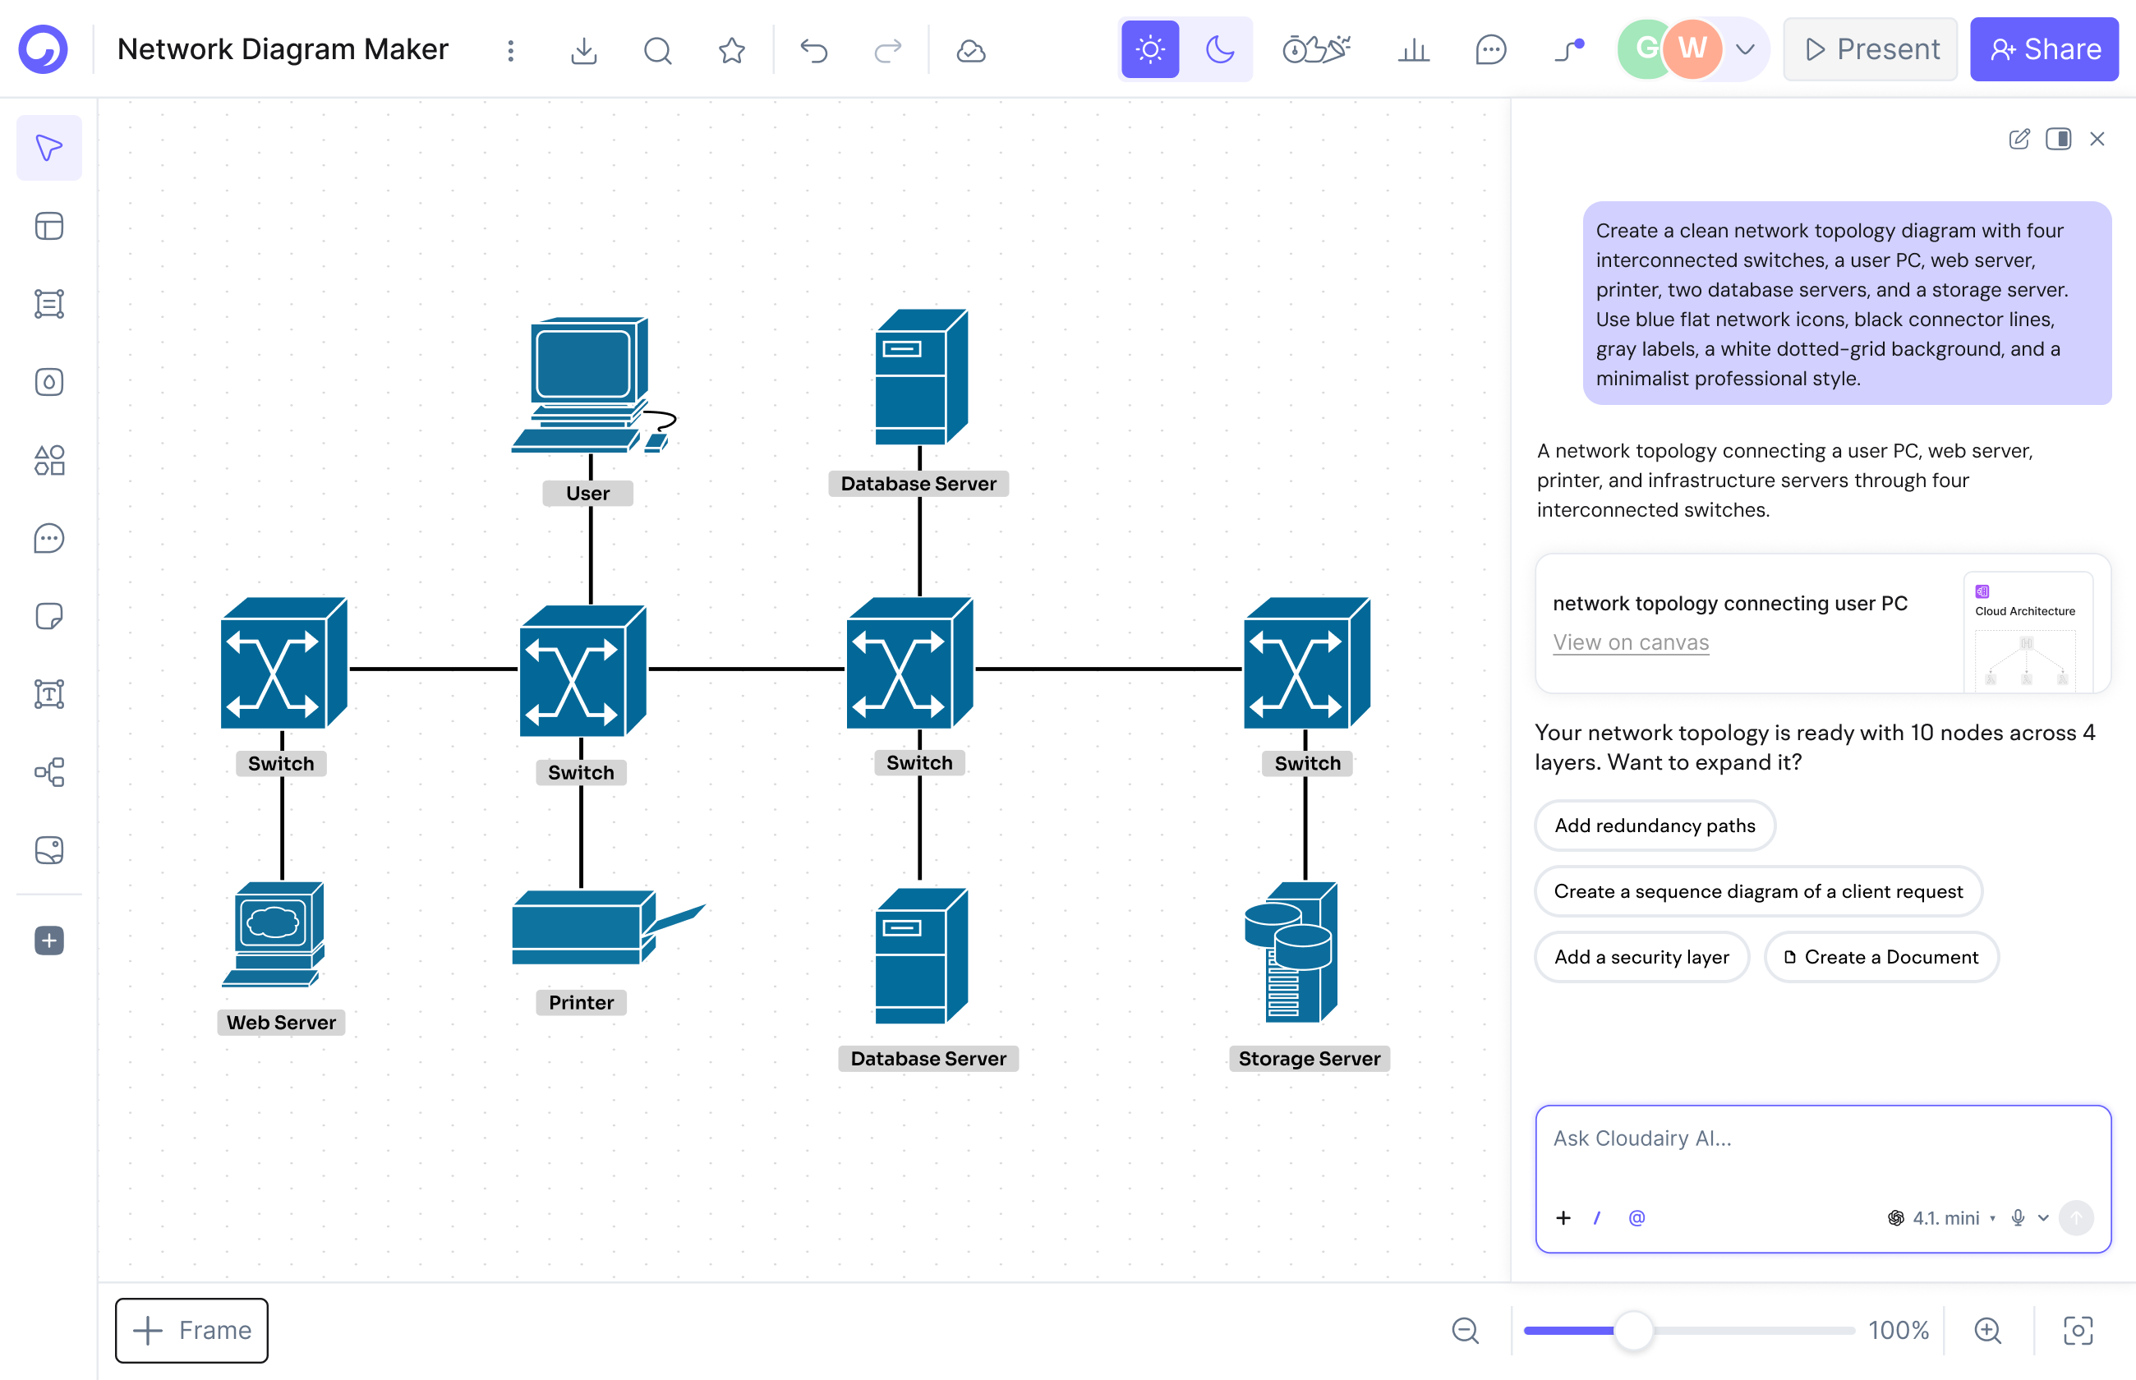
Task: Add a new Frame with bottom button
Action: (191, 1330)
